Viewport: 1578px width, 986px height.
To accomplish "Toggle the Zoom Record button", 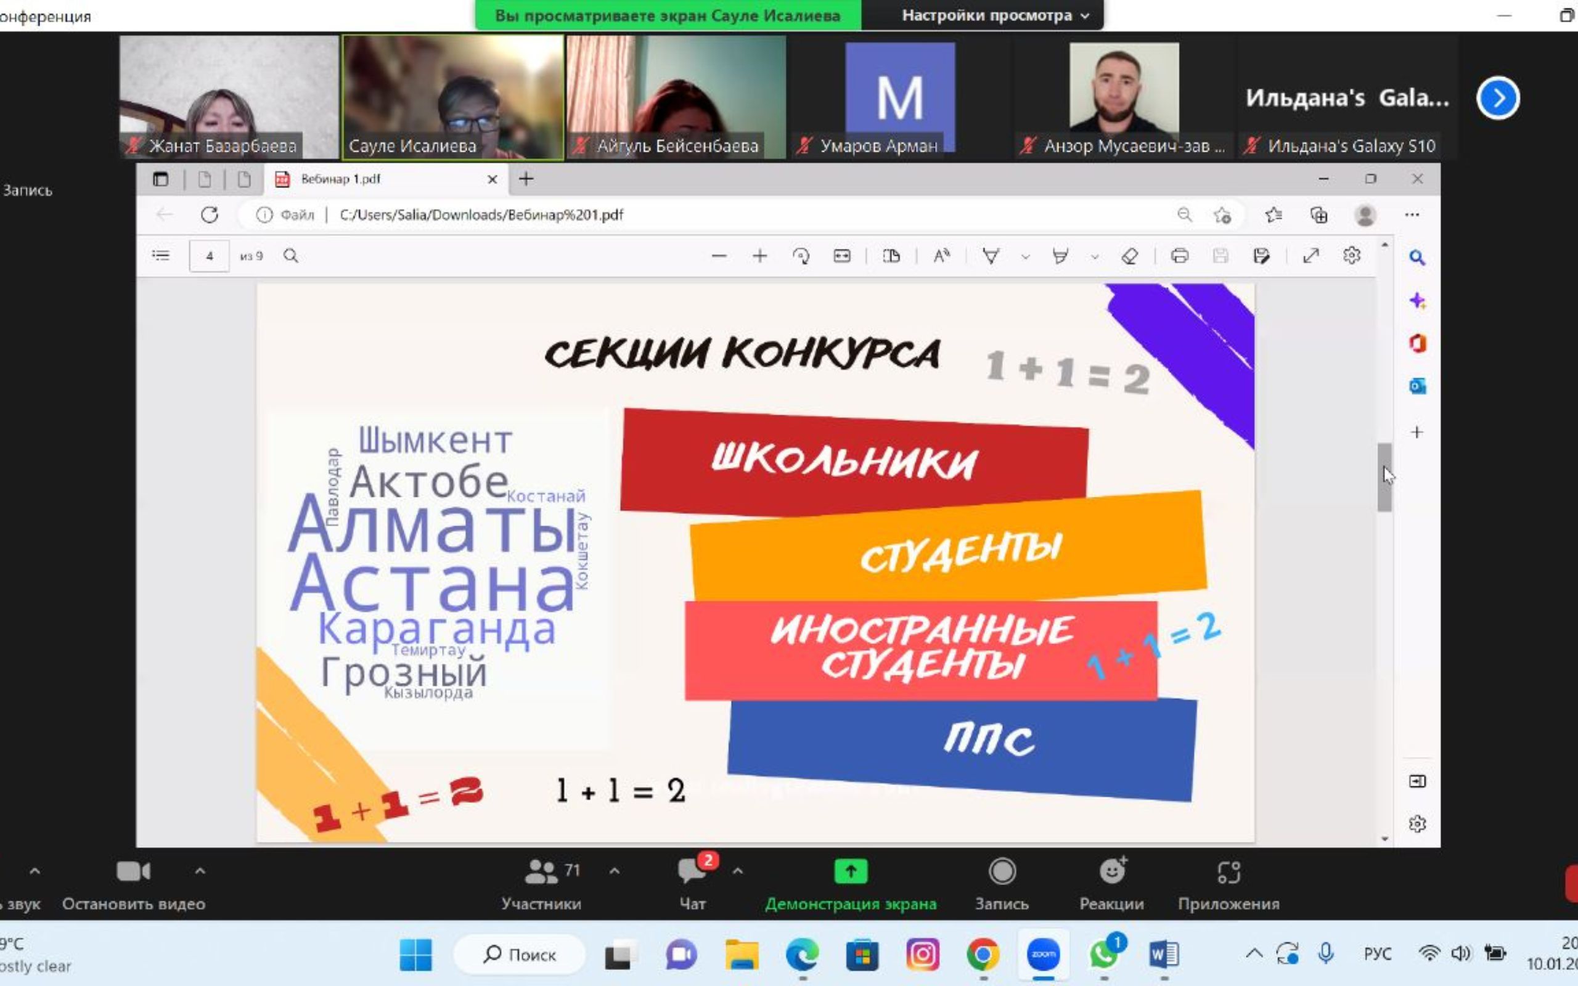I will tap(1002, 872).
